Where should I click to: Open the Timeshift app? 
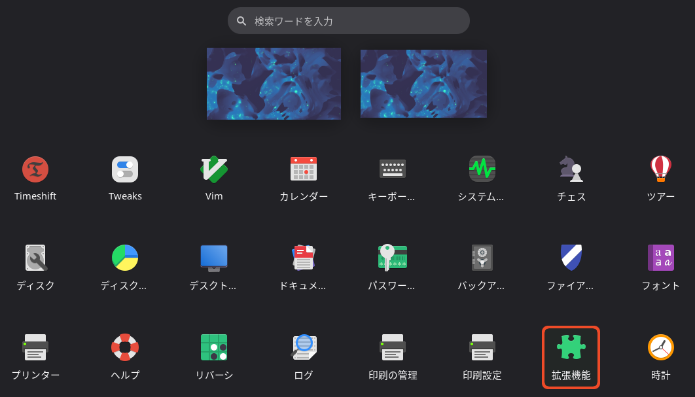pyautogui.click(x=35, y=169)
